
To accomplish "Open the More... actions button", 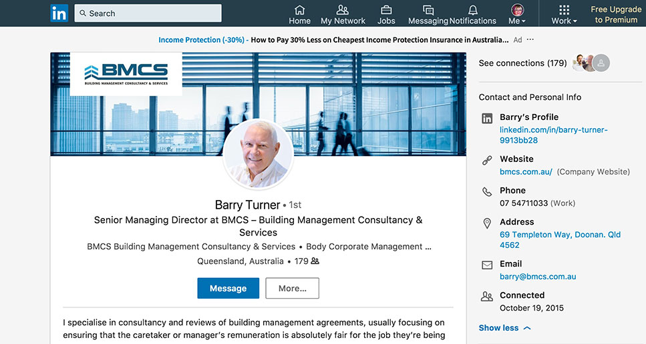I will tap(292, 288).
